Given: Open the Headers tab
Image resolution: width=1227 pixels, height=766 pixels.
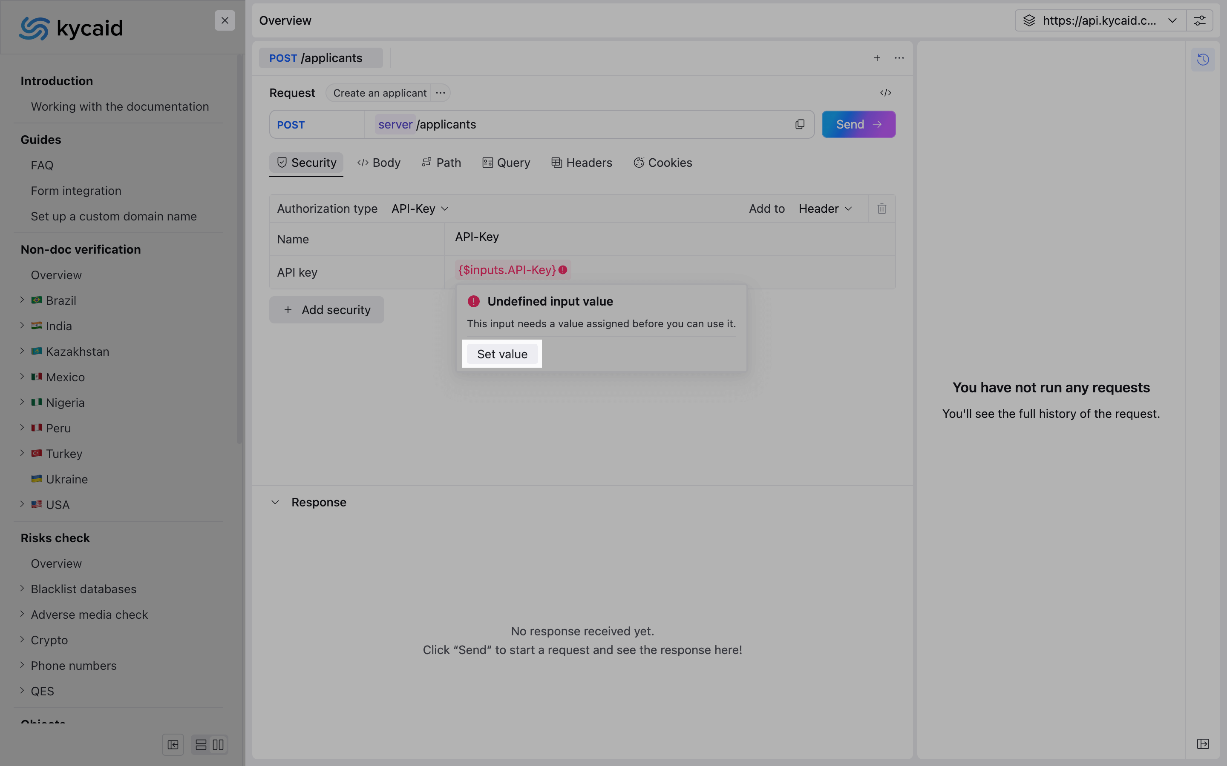Looking at the screenshot, I should click(x=582, y=163).
